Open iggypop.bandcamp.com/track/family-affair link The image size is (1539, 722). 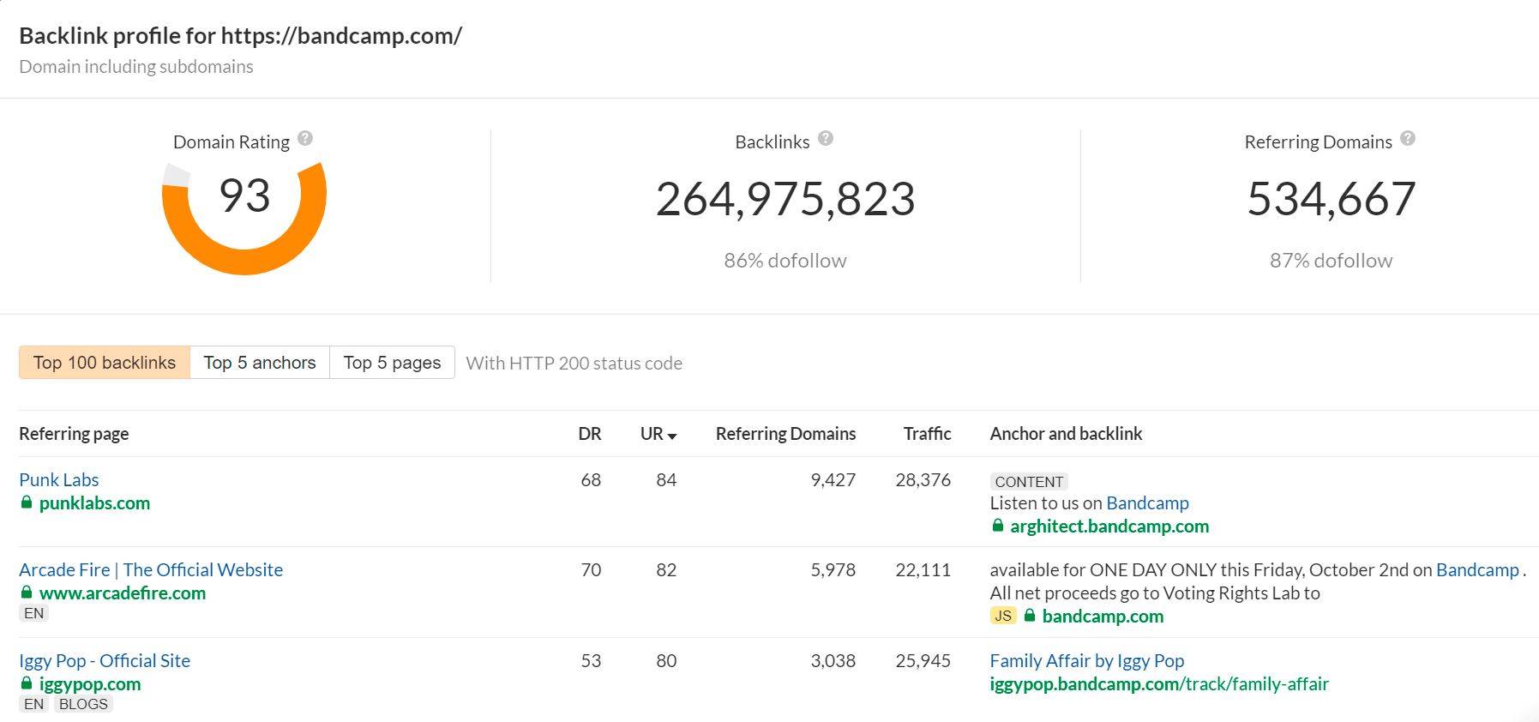pos(1159,684)
